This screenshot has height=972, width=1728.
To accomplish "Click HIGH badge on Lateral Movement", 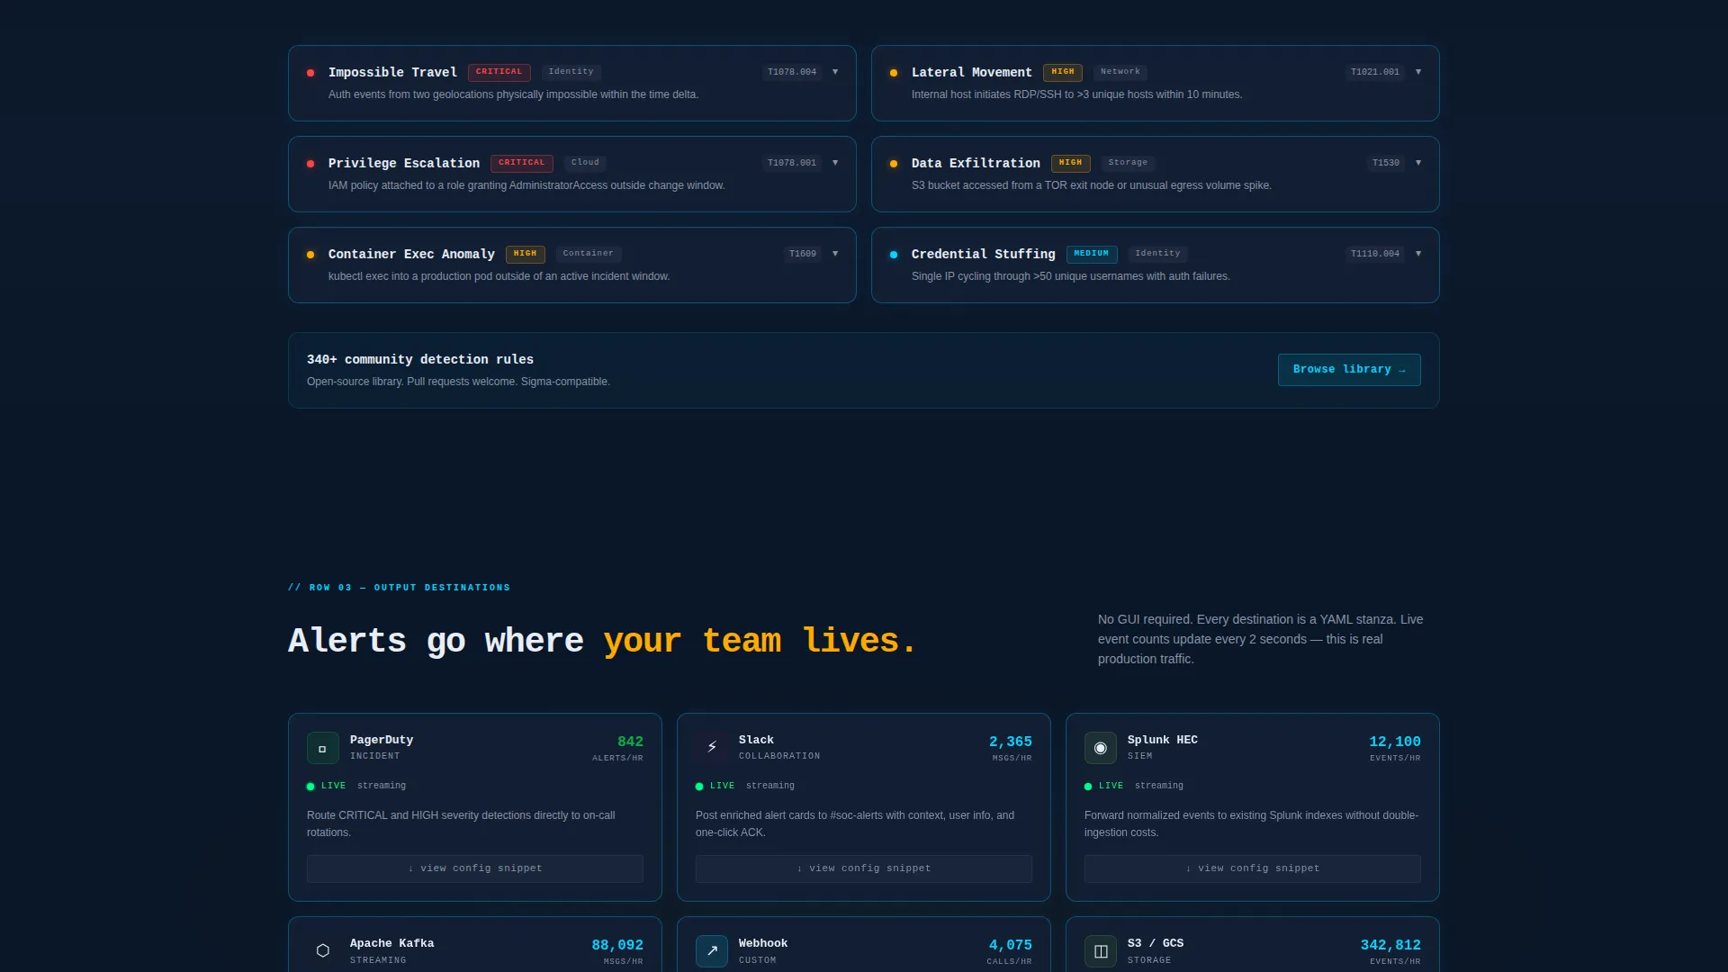I will [x=1063, y=72].
